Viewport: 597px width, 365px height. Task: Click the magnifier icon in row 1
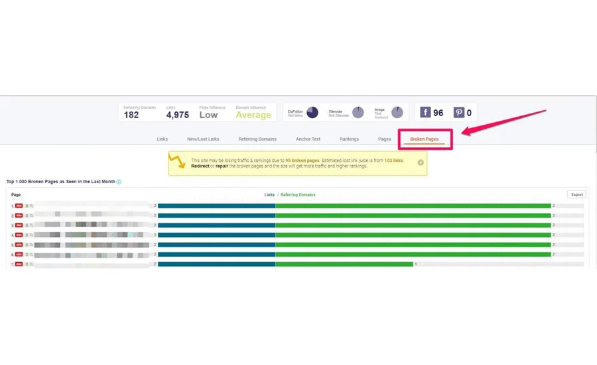(31, 206)
